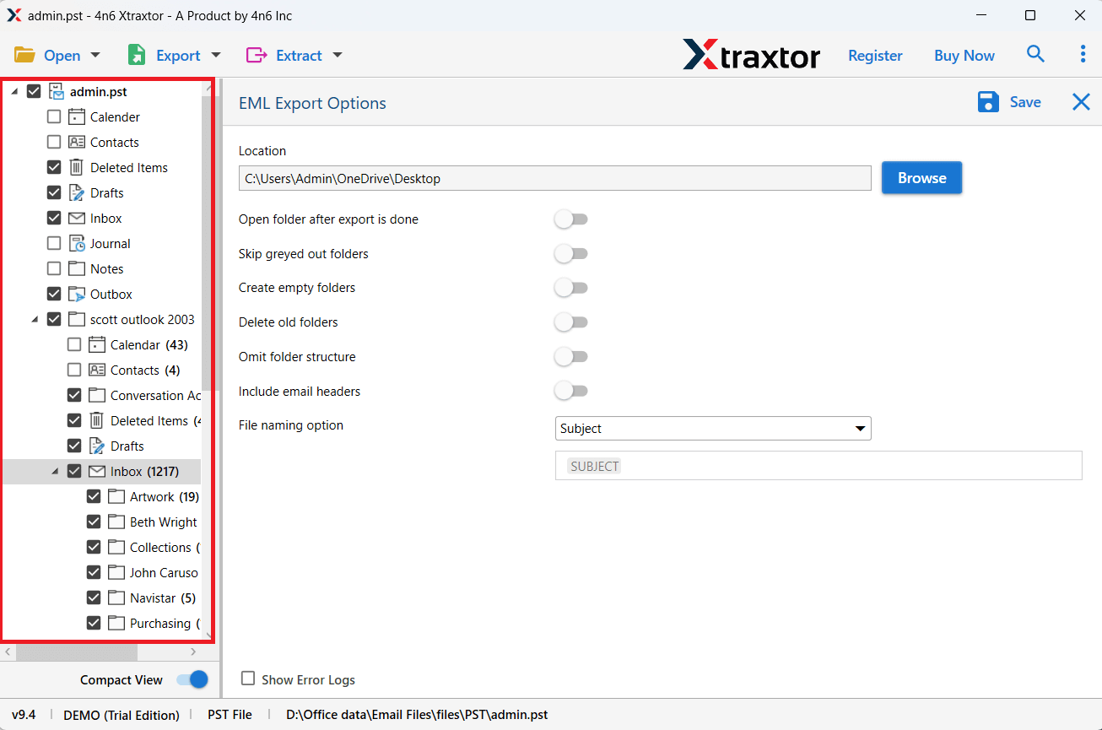The width and height of the screenshot is (1102, 730).
Task: Collapse the scott outlook 2003 folder
Action: click(35, 319)
